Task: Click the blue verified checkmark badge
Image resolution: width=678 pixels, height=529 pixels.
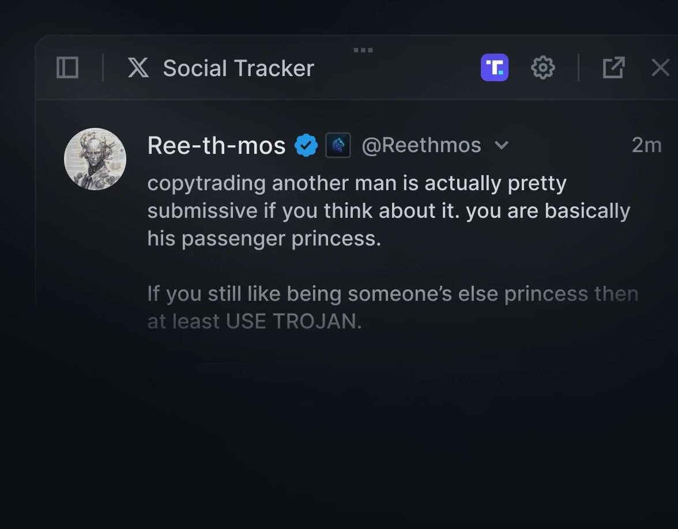Action: [x=306, y=145]
